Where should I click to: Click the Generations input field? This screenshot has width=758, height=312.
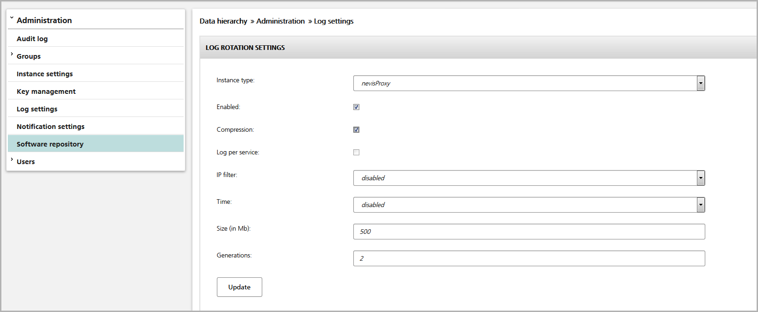click(x=529, y=258)
